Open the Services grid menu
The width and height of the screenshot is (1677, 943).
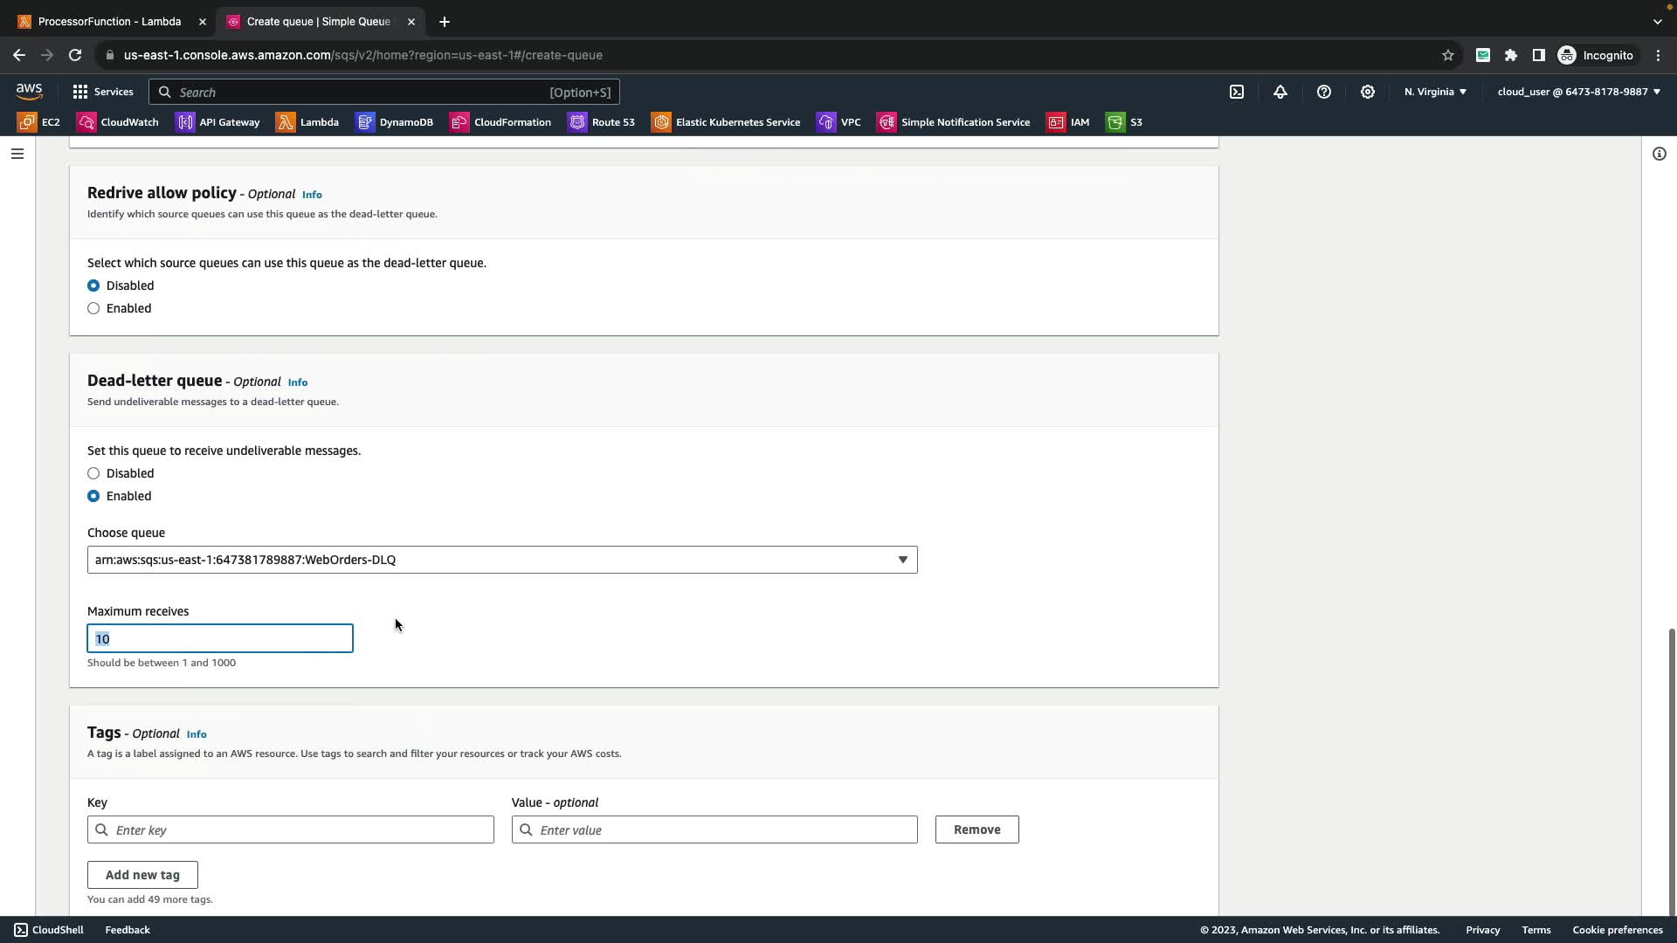point(102,92)
